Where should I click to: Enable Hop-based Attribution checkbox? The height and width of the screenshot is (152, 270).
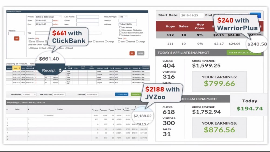(120, 30)
